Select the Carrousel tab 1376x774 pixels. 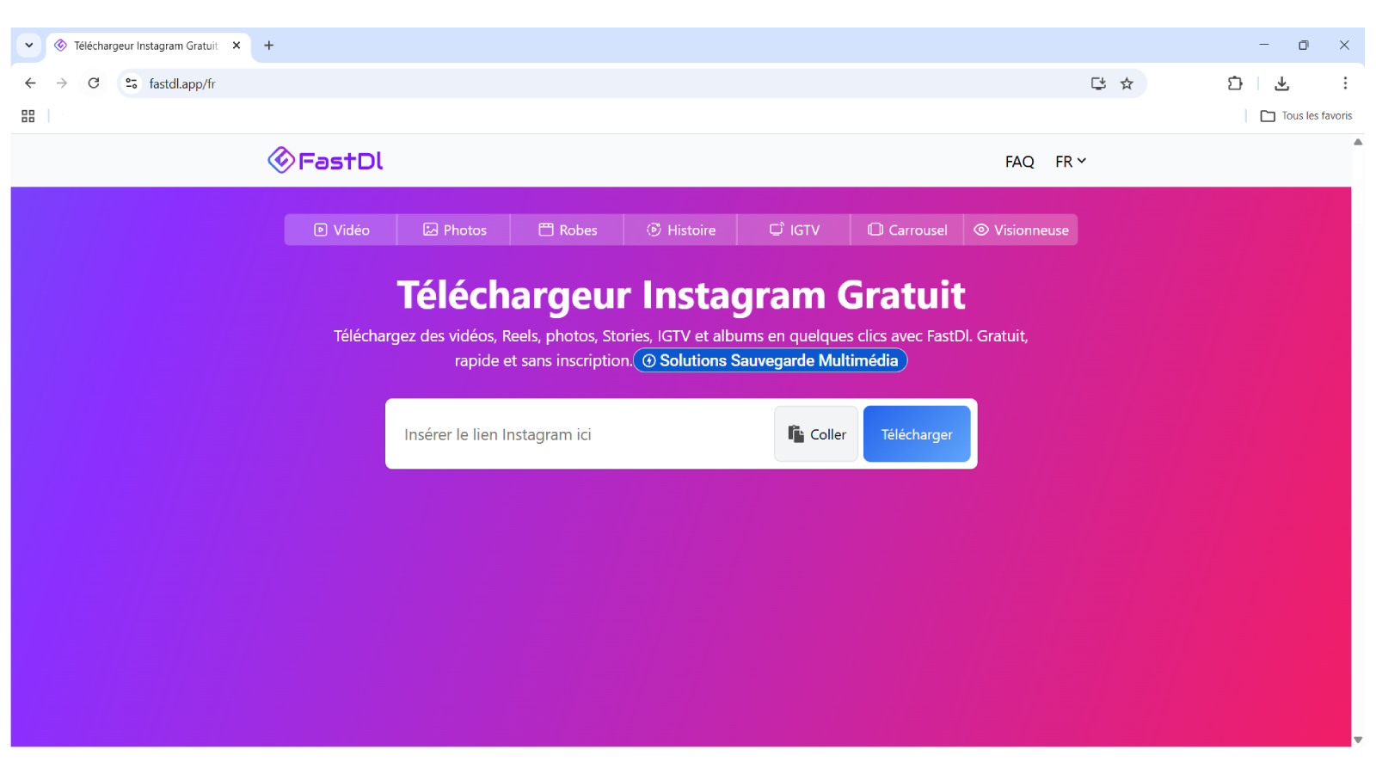907,230
